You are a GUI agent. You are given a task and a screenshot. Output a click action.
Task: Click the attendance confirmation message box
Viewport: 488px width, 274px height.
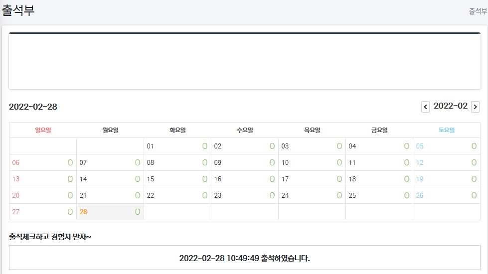[244, 258]
